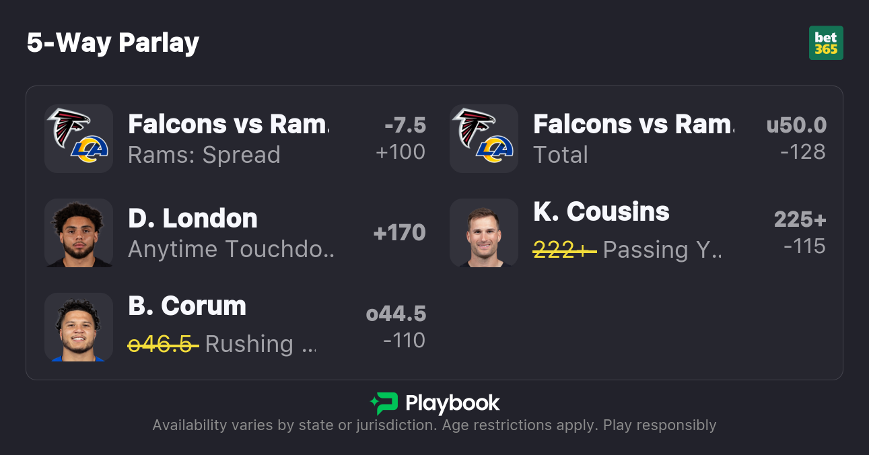869x455 pixels.
Task: Click the 225+ passing yards line
Action: pos(800,219)
